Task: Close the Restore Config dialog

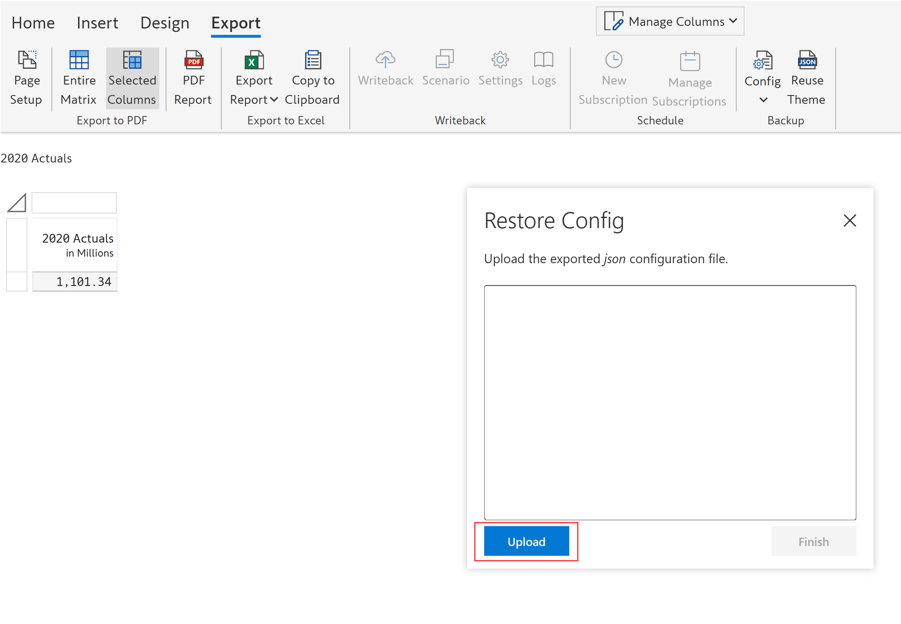Action: tap(849, 220)
